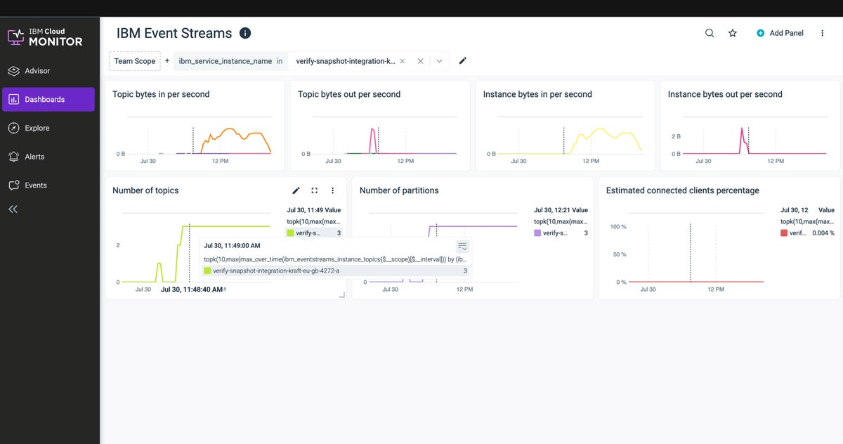The width and height of the screenshot is (843, 444).
Task: Click the Add Panel button
Action: (x=780, y=33)
